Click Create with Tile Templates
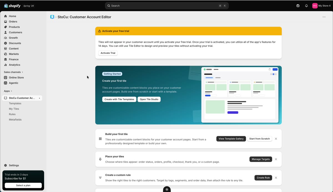Screen dimensions: 333x192 point(119,99)
